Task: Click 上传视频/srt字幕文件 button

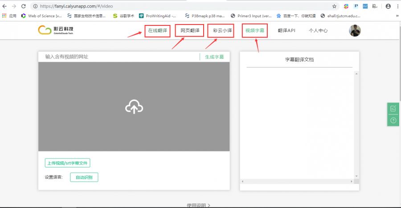Action: (68, 163)
